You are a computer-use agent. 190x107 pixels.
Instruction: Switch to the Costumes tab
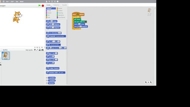[56, 5]
